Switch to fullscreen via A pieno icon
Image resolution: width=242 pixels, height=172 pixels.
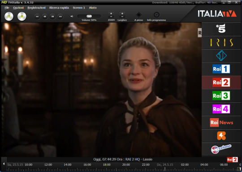click(138, 15)
